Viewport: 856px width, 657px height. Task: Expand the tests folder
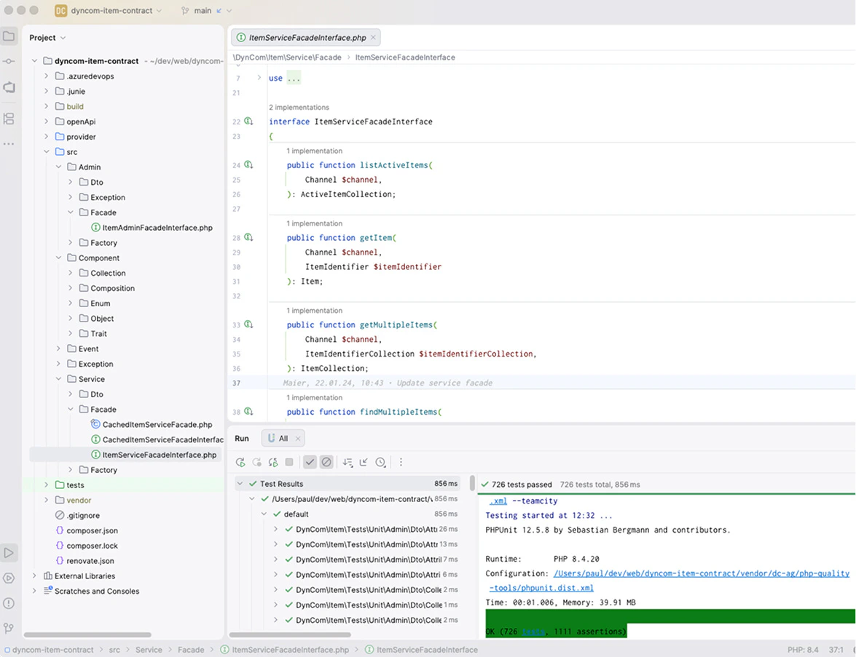click(47, 485)
